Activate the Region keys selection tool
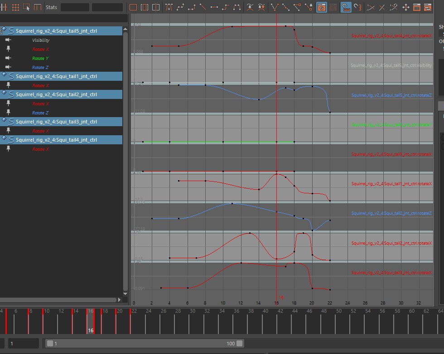The image size is (444, 354). pos(26,7)
